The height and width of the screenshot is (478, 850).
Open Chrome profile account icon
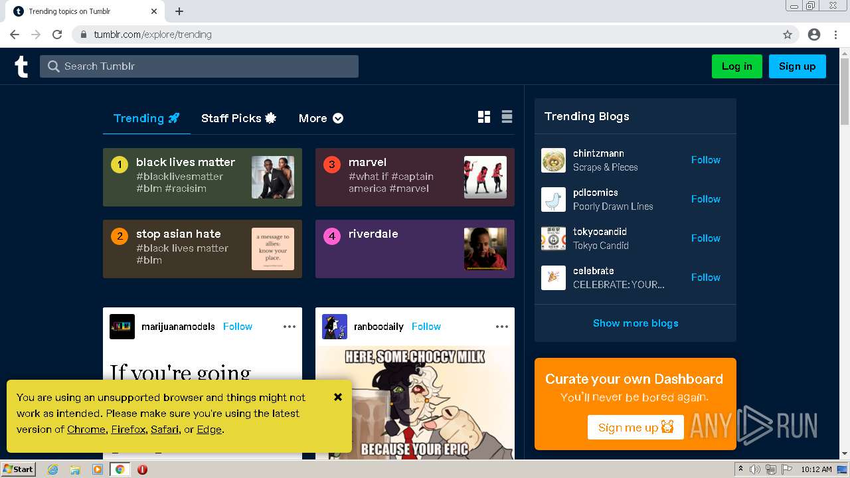[814, 35]
